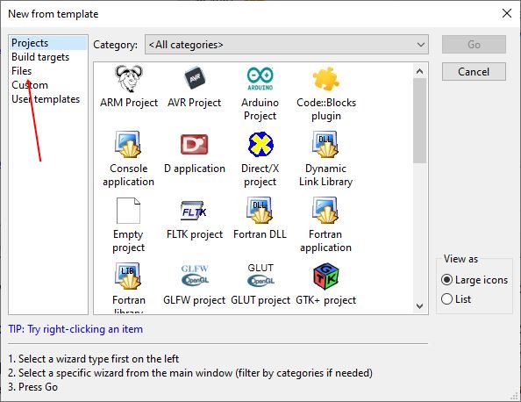Click the template list scroll-down arrow
The height and width of the screenshot is (402, 521).
pyautogui.click(x=419, y=306)
